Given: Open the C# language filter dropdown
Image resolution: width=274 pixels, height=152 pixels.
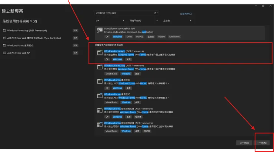Looking at the screenshot, I should [110, 21].
